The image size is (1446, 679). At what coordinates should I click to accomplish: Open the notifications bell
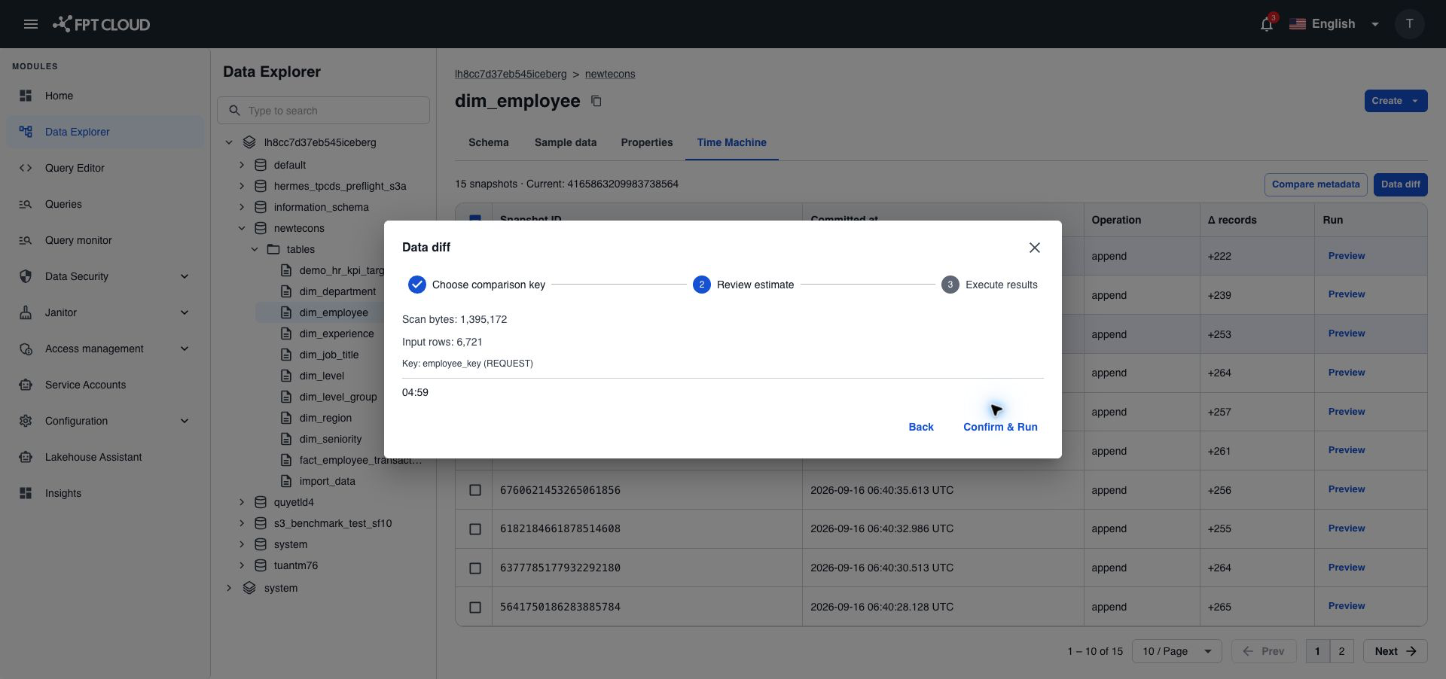[1267, 24]
